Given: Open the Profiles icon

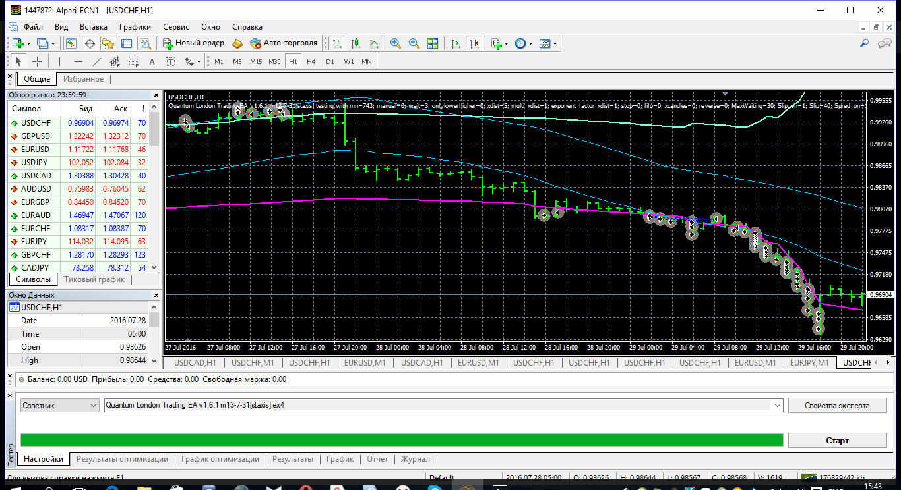Looking at the screenshot, I should point(44,43).
